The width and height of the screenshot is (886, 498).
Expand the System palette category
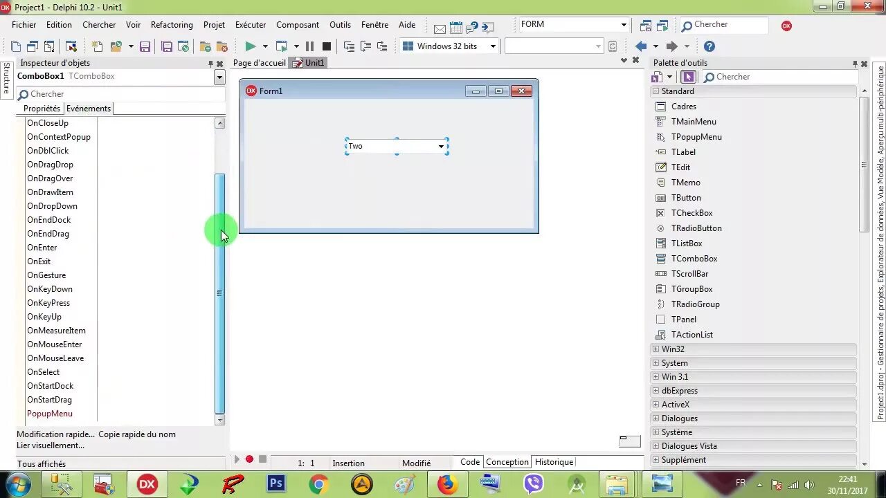[x=656, y=363]
